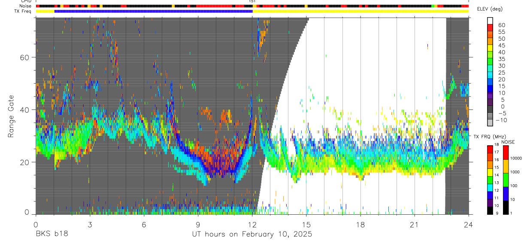527x243 pixels.
Task: Click the black swatch on the TX FRQ color bar
Action: coord(490,210)
